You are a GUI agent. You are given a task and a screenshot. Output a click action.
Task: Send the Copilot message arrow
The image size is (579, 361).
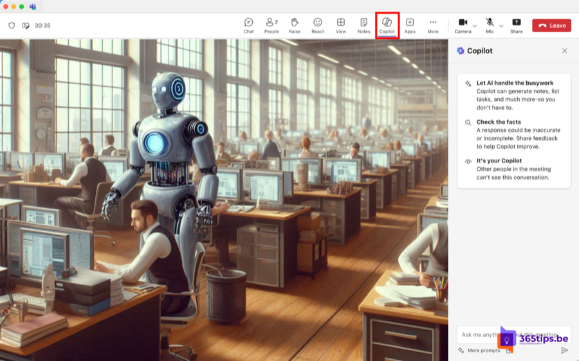pos(564,350)
